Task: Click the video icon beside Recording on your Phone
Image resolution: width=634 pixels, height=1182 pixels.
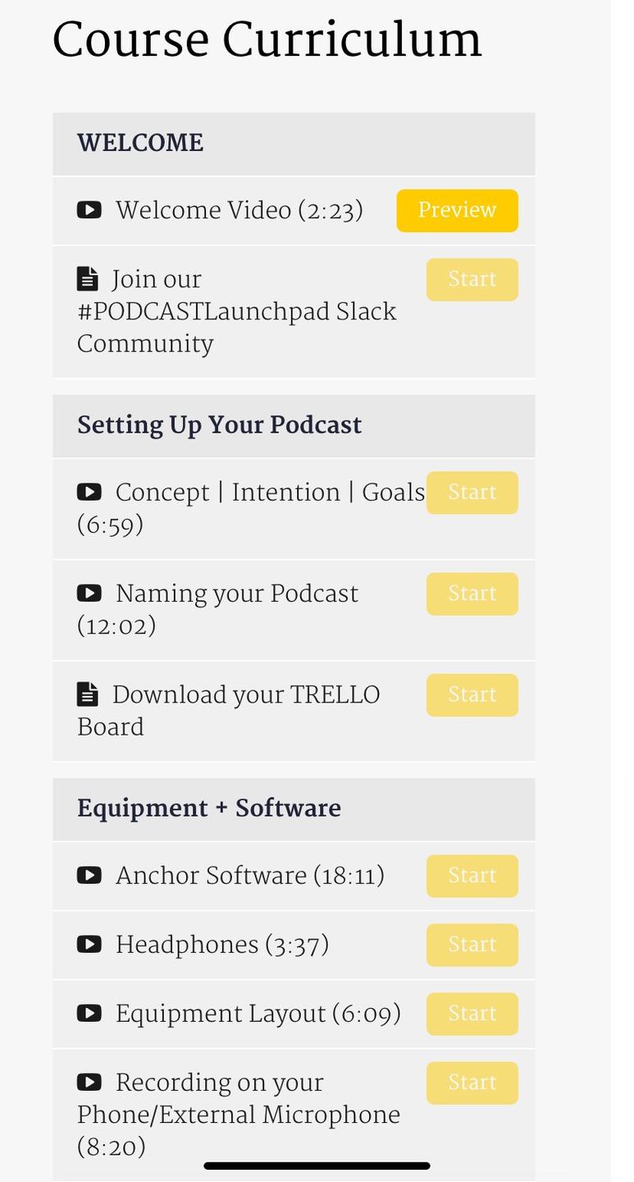Action: click(x=89, y=1082)
